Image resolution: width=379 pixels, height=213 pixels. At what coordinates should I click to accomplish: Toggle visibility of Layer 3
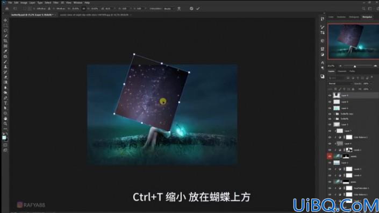pos(330,124)
